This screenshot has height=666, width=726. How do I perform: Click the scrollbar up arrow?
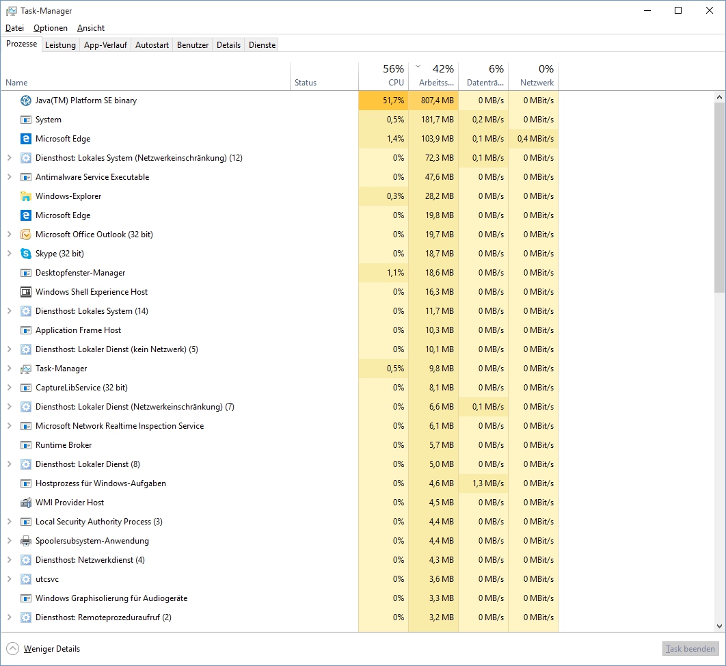coord(719,97)
